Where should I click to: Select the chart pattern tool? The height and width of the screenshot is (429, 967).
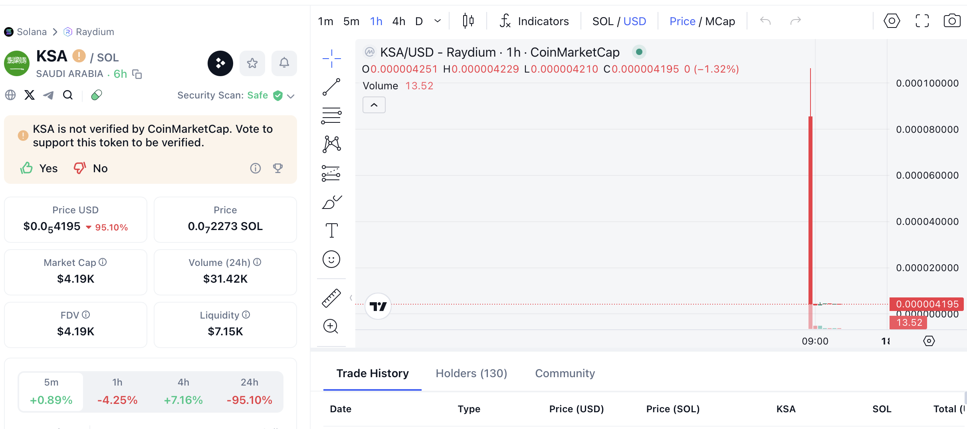pos(331,144)
